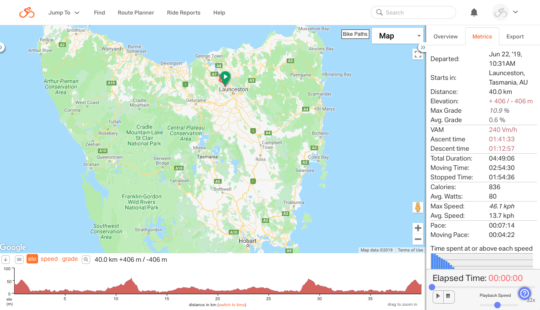Open the Export tab
The image size is (540, 310).
[515, 37]
